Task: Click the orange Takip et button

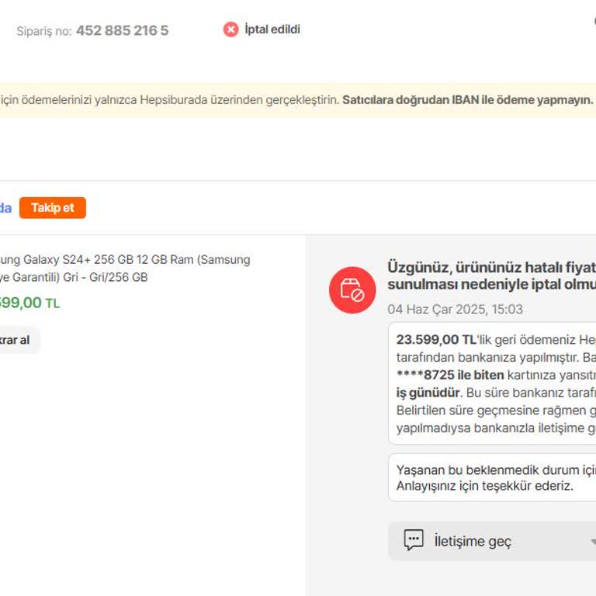Action: coord(53,207)
